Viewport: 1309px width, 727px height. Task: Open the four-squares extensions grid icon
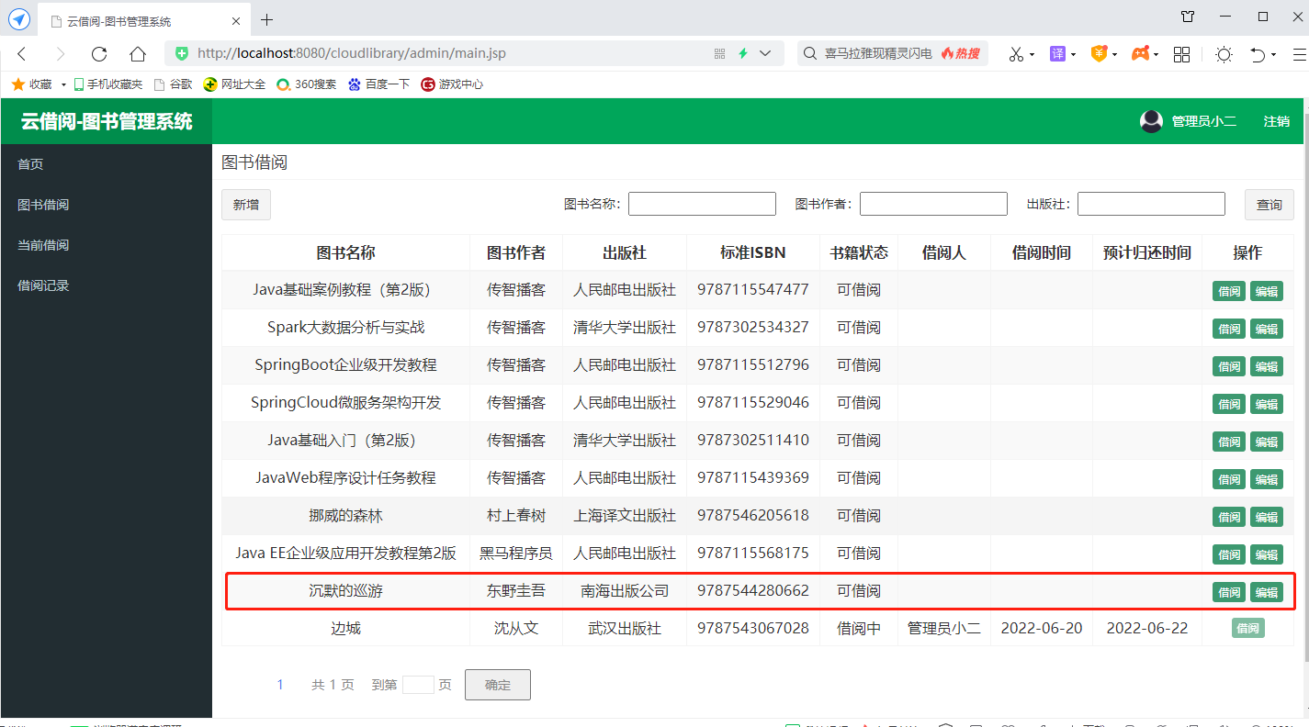pos(1182,54)
